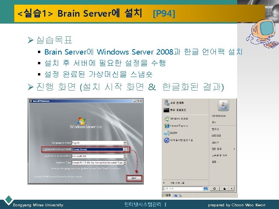Open Network (네트워크) in Start menu

(x=216, y=135)
